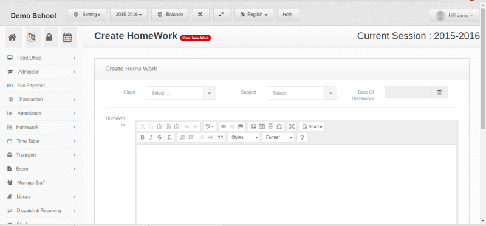This screenshot has height=226, width=486.
Task: Open the Class select dropdown
Action: tap(181, 93)
